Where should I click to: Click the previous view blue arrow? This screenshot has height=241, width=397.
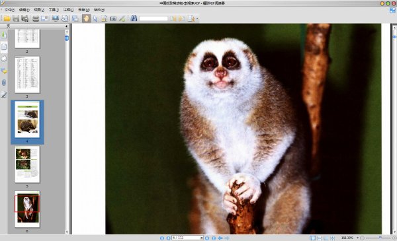(220, 238)
